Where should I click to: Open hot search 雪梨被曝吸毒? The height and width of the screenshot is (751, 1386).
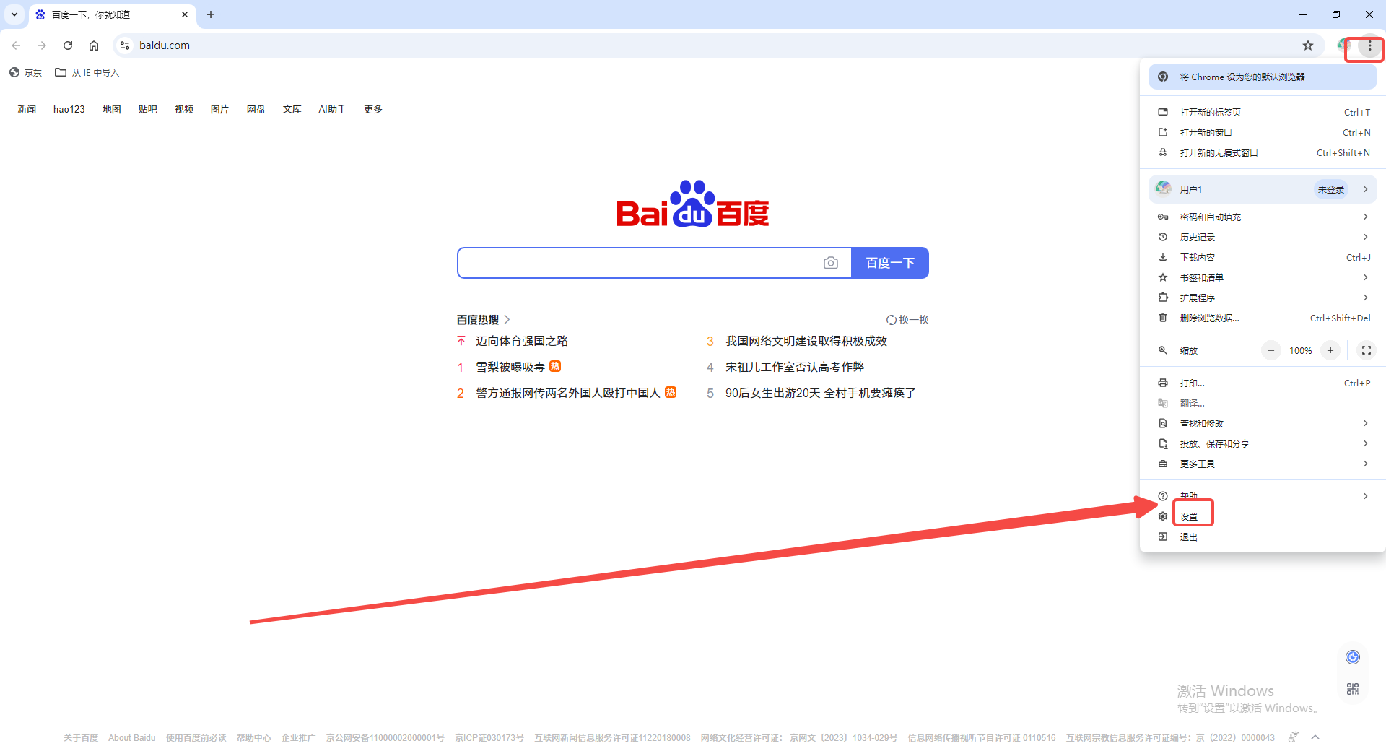(510, 367)
